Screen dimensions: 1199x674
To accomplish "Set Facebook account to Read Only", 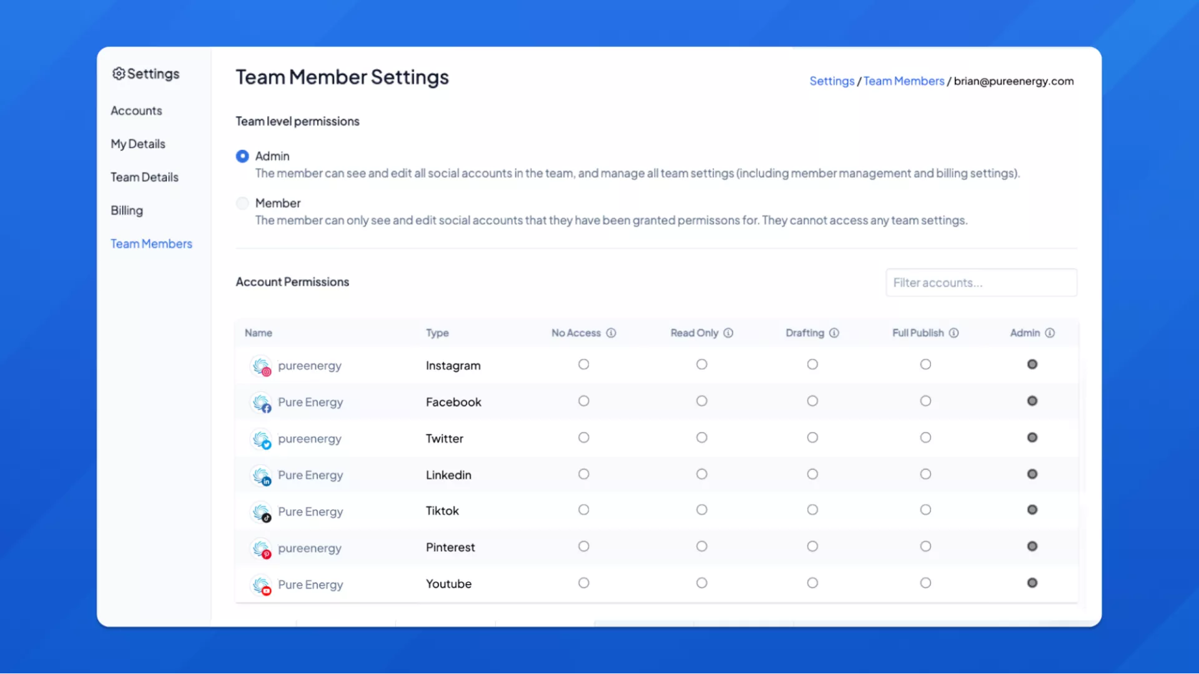I will (701, 401).
